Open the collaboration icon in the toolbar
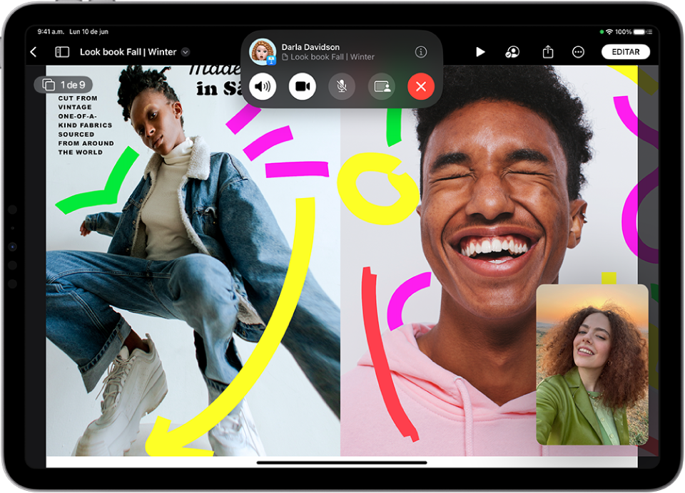 click(x=513, y=51)
